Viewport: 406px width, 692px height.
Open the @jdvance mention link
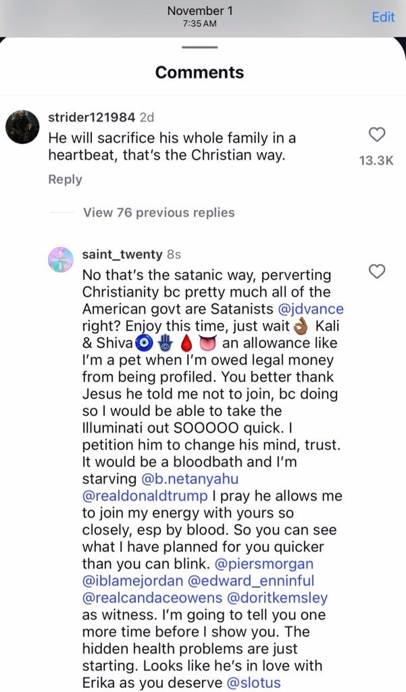click(311, 309)
